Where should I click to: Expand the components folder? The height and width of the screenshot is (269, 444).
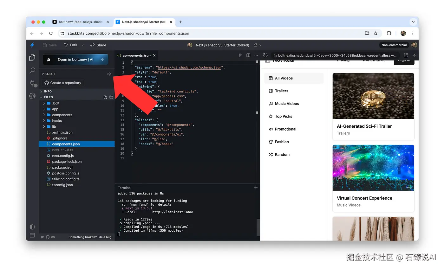click(x=77, y=115)
